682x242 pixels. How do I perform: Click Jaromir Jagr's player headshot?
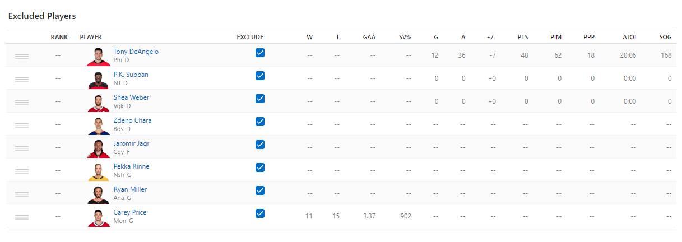(x=99, y=148)
